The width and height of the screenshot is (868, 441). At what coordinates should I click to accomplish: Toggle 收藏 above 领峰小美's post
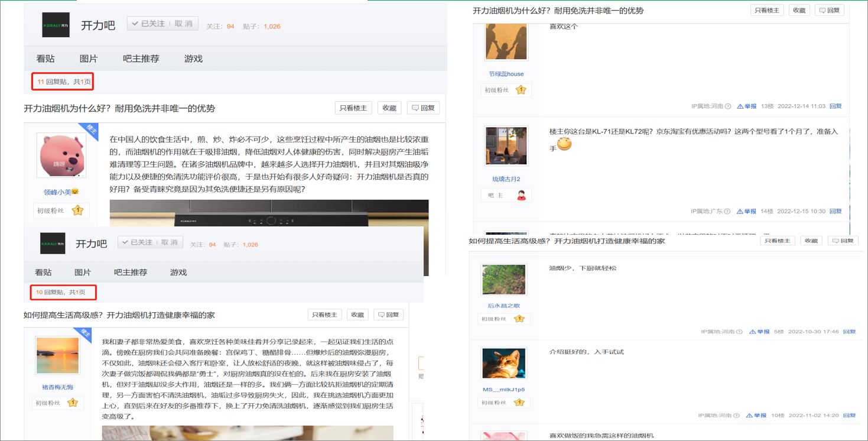coord(389,108)
